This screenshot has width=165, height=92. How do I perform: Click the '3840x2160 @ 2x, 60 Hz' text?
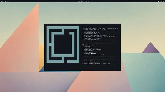[93, 32]
